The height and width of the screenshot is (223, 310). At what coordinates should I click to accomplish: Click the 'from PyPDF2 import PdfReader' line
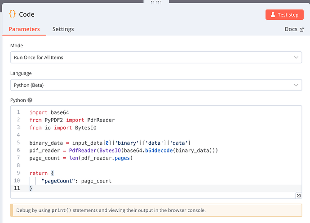point(72,120)
